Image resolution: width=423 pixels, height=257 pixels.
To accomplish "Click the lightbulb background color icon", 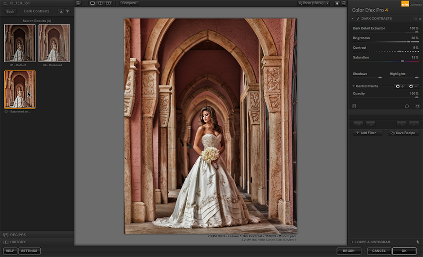I will [x=337, y=3].
